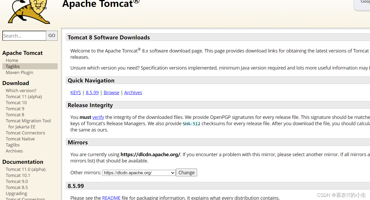
Task: Select Taglibs in the Apache Tomcat sidebar
Action: [12, 66]
